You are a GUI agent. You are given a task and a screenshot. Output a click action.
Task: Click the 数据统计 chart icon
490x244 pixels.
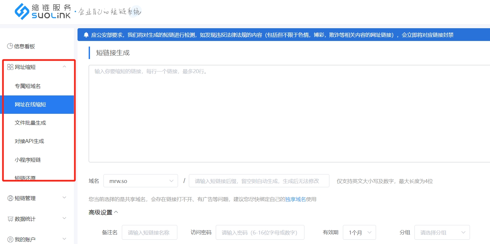pos(10,219)
